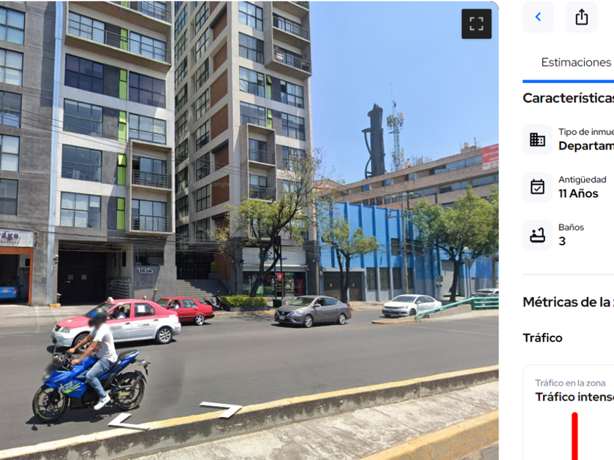This screenshot has width=614, height=460.
Task: Select the Características heading
Action: [568, 98]
